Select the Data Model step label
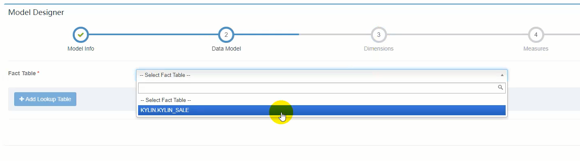This screenshot has height=161, width=580. click(226, 49)
